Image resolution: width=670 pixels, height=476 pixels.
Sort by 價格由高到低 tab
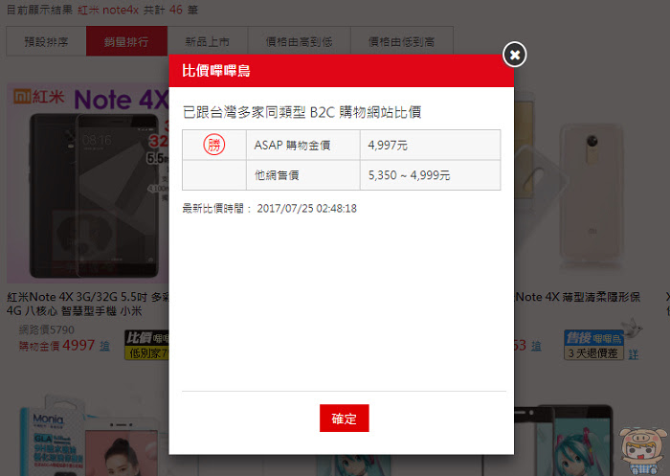tap(299, 41)
